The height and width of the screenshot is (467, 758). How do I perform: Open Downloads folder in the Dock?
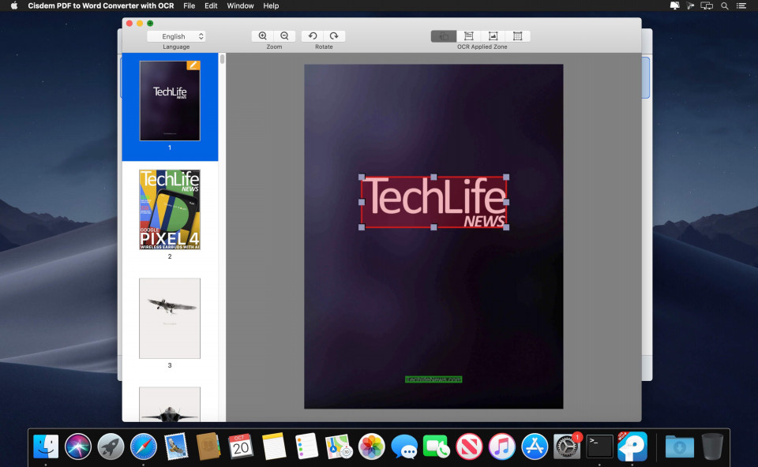click(680, 446)
